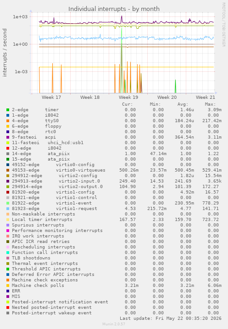Select the Machine check polls yellow swatch
Screen dimensions: 228x329
[x=8, y=286]
